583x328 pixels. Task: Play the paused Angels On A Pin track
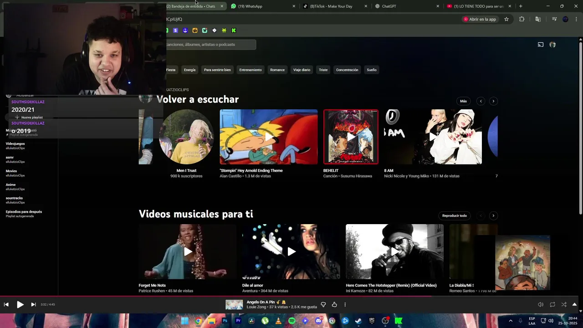[x=20, y=304]
